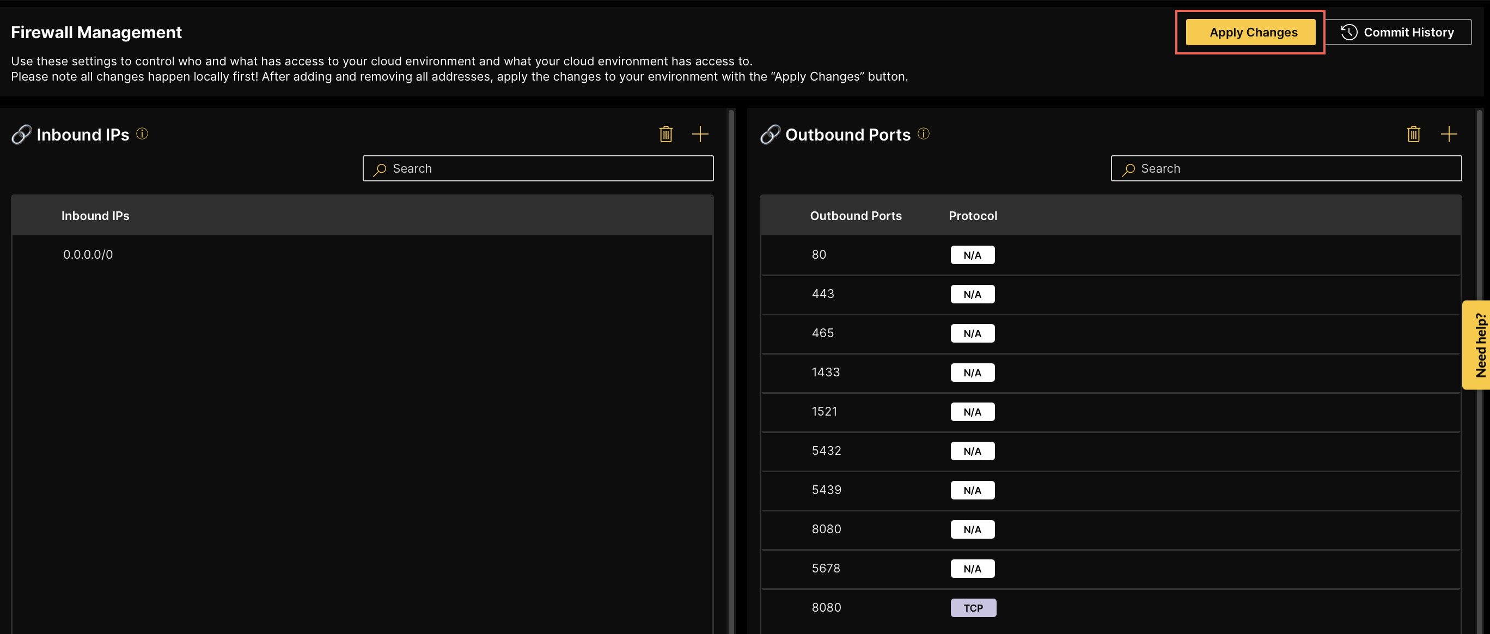Image resolution: width=1490 pixels, height=634 pixels.
Task: Click the info icon beside Outbound Ports title
Action: [923, 133]
